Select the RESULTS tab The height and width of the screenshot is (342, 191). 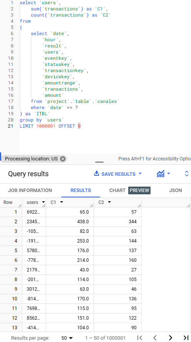[x=80, y=190]
